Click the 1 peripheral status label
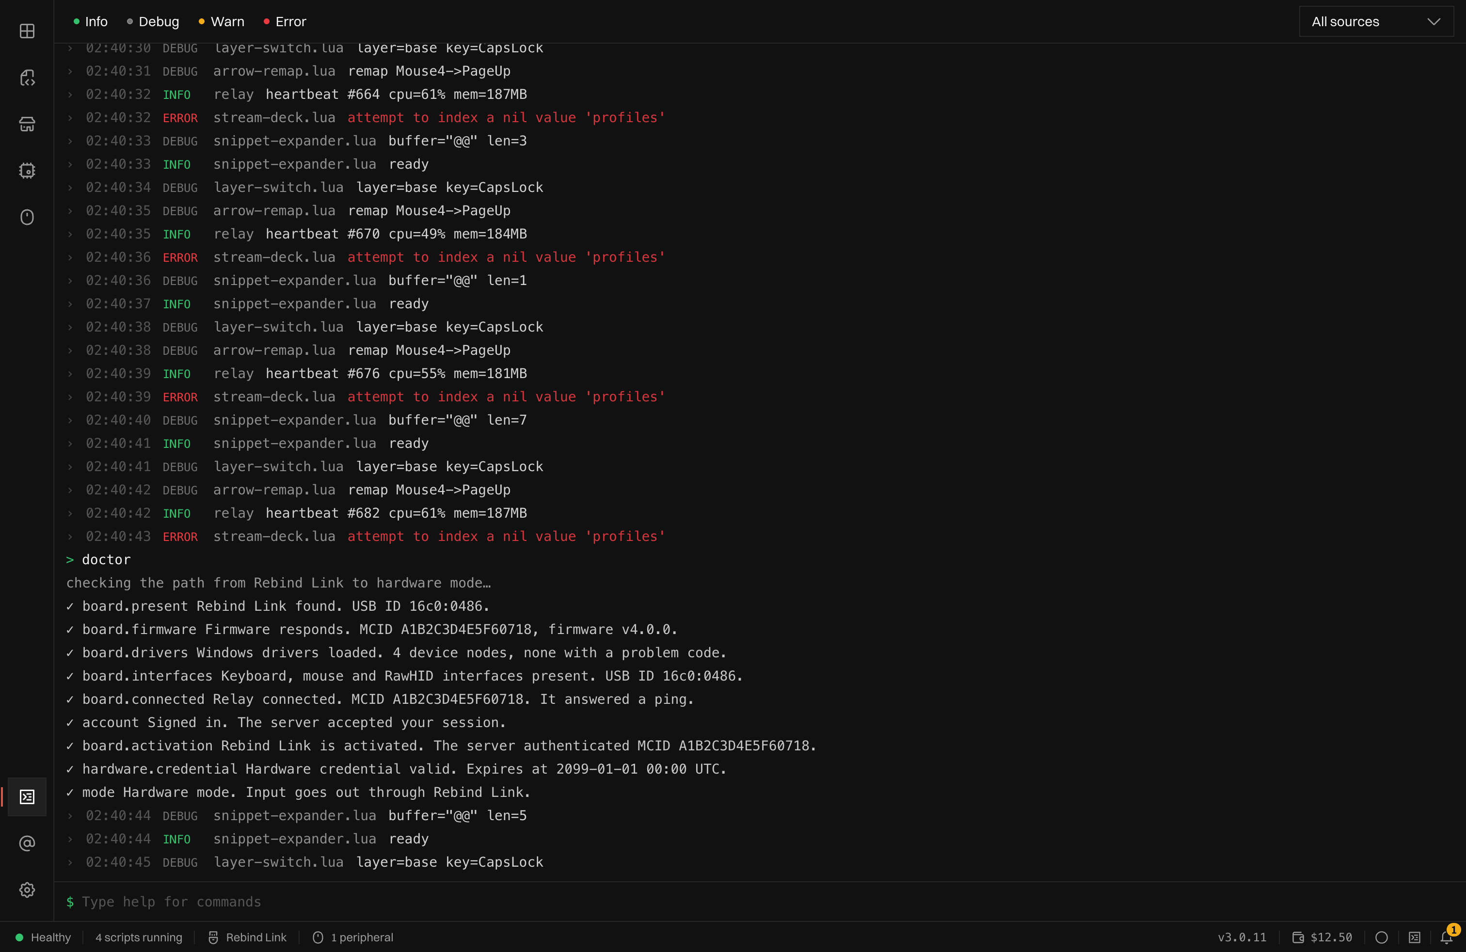Viewport: 1466px width, 952px height. 362,937
